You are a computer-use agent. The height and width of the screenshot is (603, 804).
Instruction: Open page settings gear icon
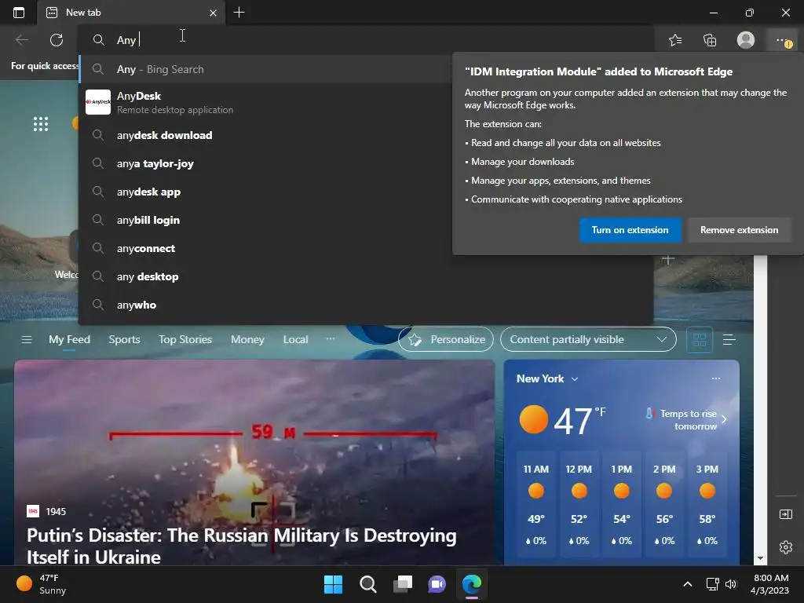pyautogui.click(x=785, y=547)
